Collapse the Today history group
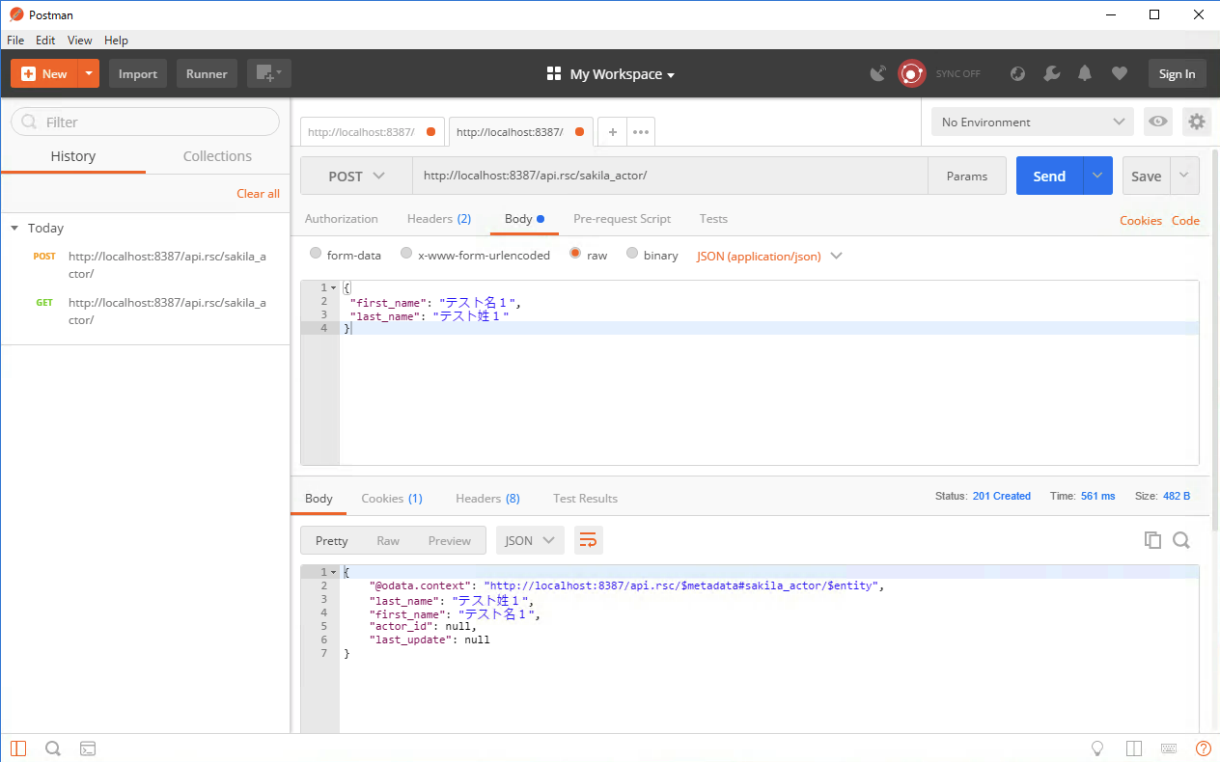This screenshot has height=762, width=1220. (14, 228)
